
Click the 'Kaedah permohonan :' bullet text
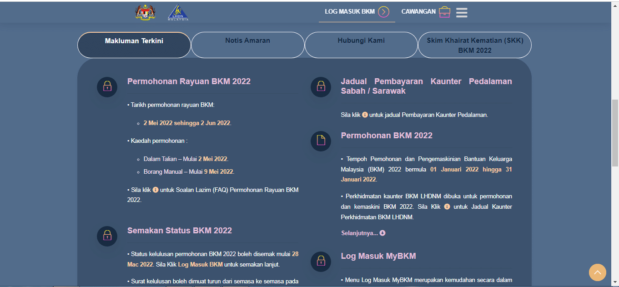click(x=157, y=141)
